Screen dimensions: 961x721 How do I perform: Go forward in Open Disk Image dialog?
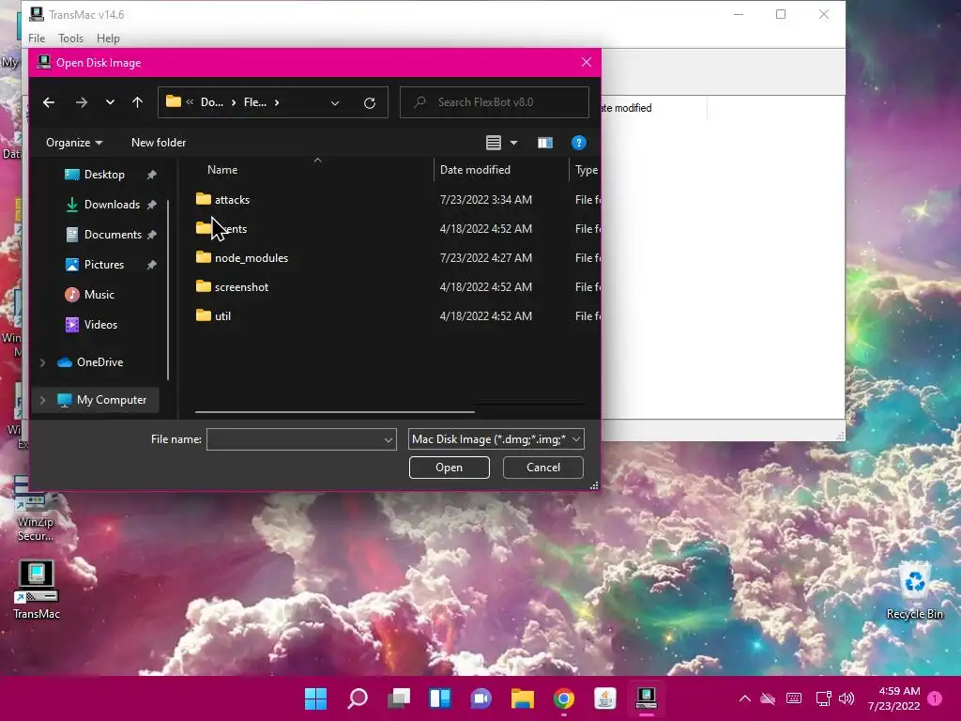tap(81, 102)
